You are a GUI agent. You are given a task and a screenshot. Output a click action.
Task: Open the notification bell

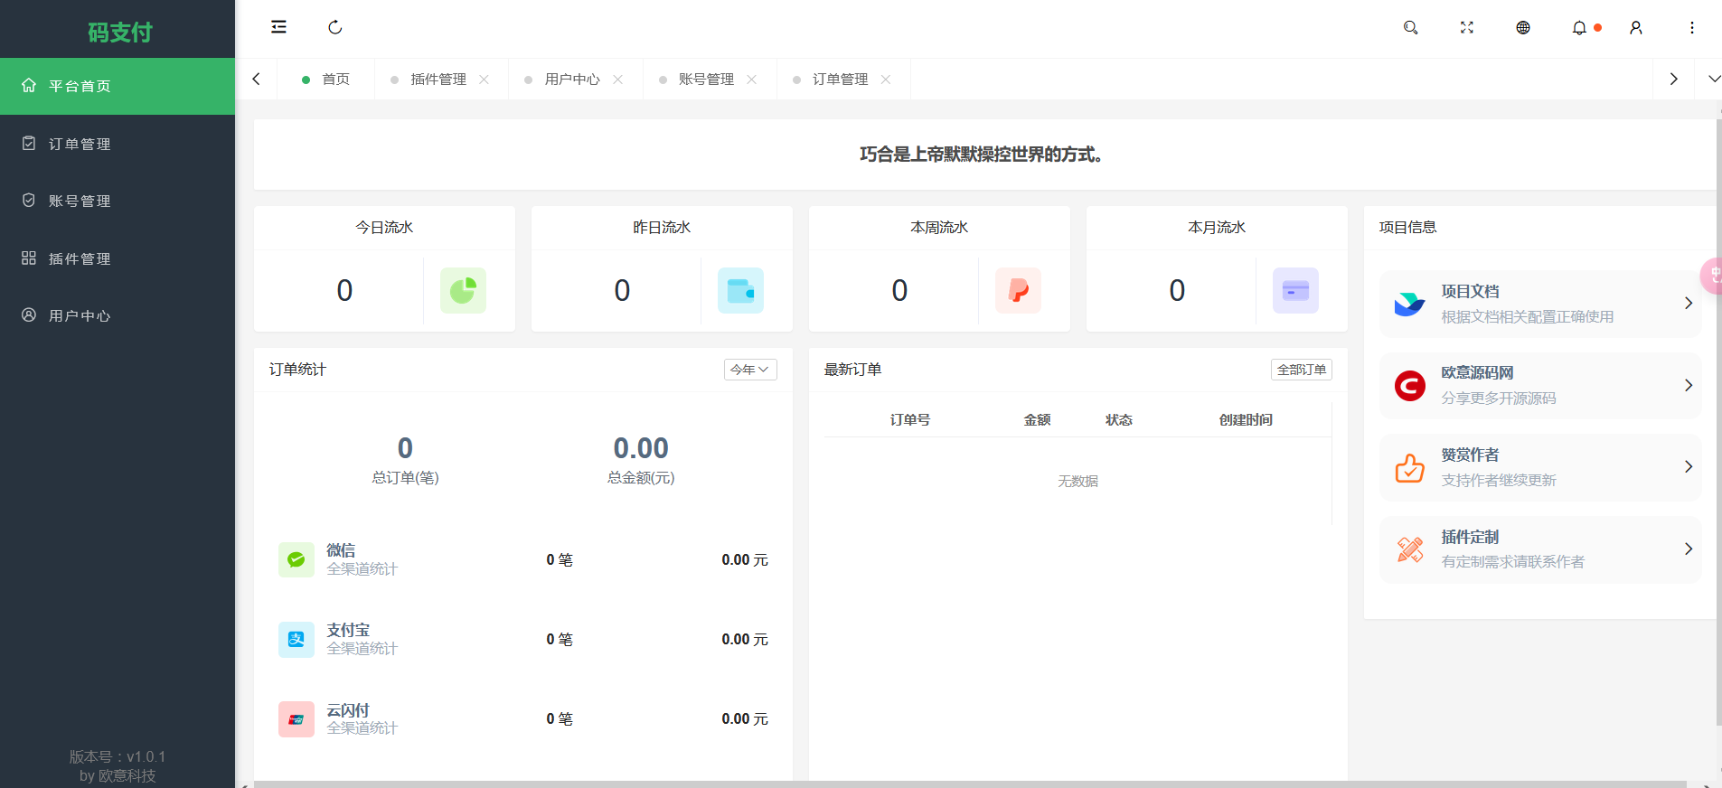click(x=1579, y=28)
